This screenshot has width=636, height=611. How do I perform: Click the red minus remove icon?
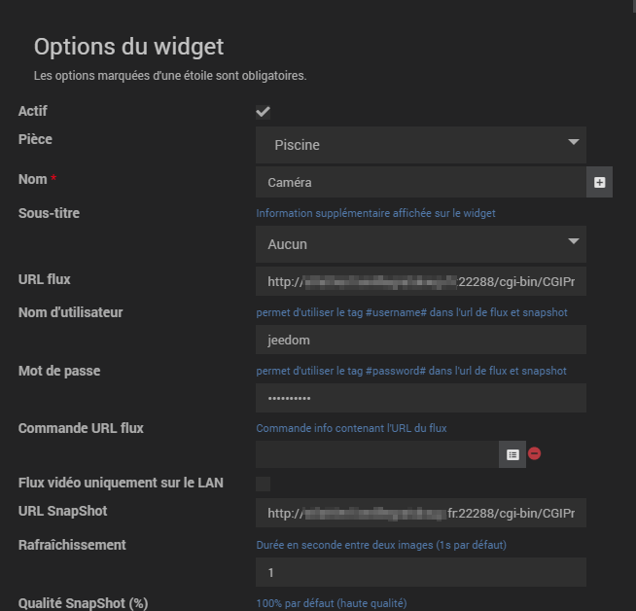coord(535,454)
